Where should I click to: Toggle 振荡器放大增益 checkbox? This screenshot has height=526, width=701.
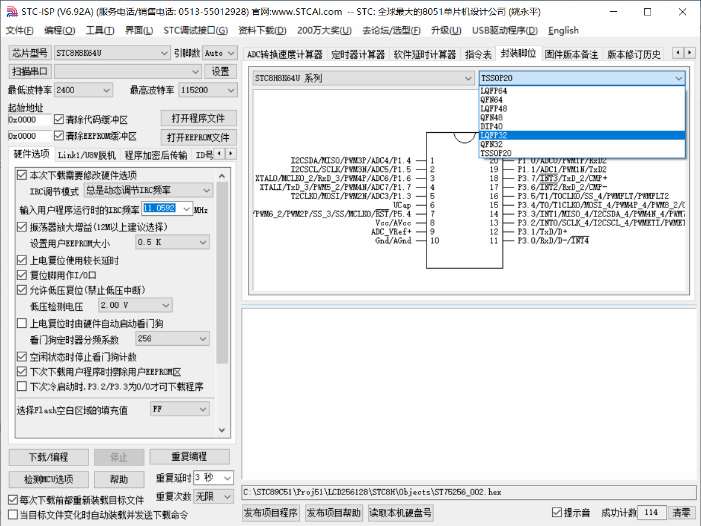pyautogui.click(x=21, y=227)
